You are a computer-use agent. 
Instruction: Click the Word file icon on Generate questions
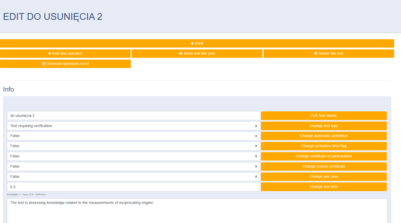[44, 64]
